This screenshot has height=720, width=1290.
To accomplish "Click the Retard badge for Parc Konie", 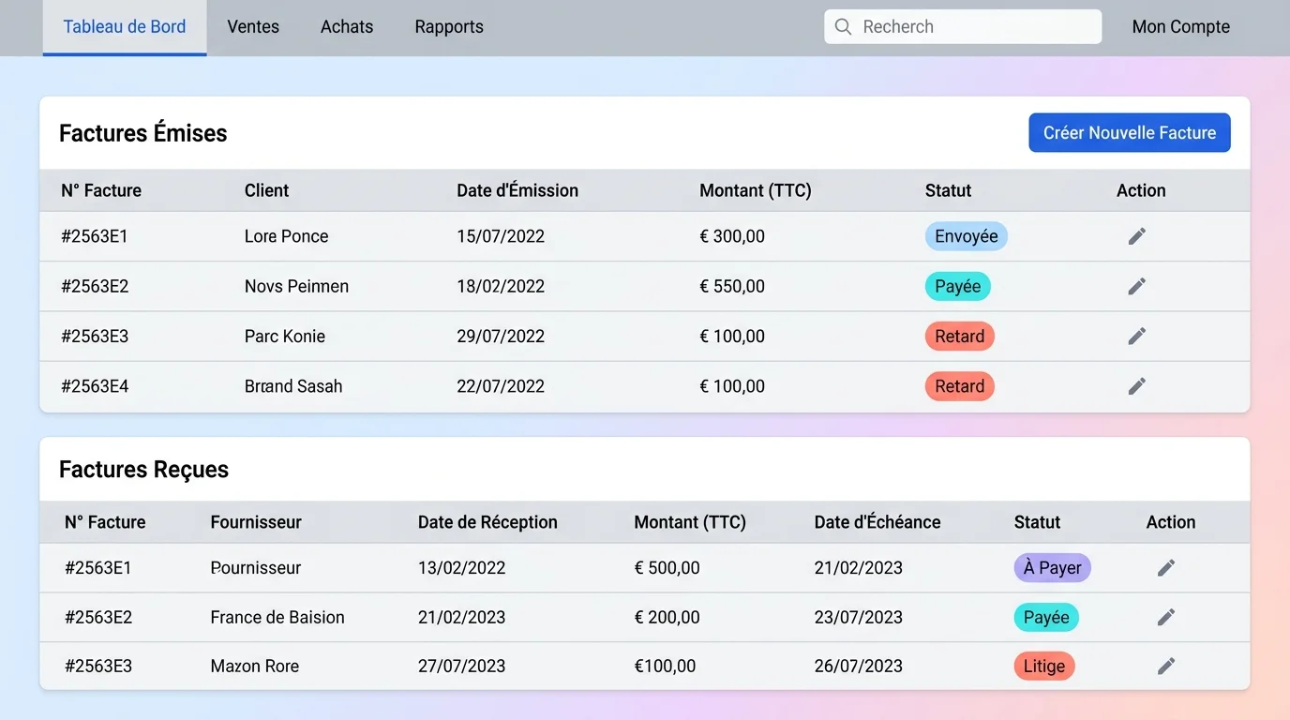I will pos(959,336).
